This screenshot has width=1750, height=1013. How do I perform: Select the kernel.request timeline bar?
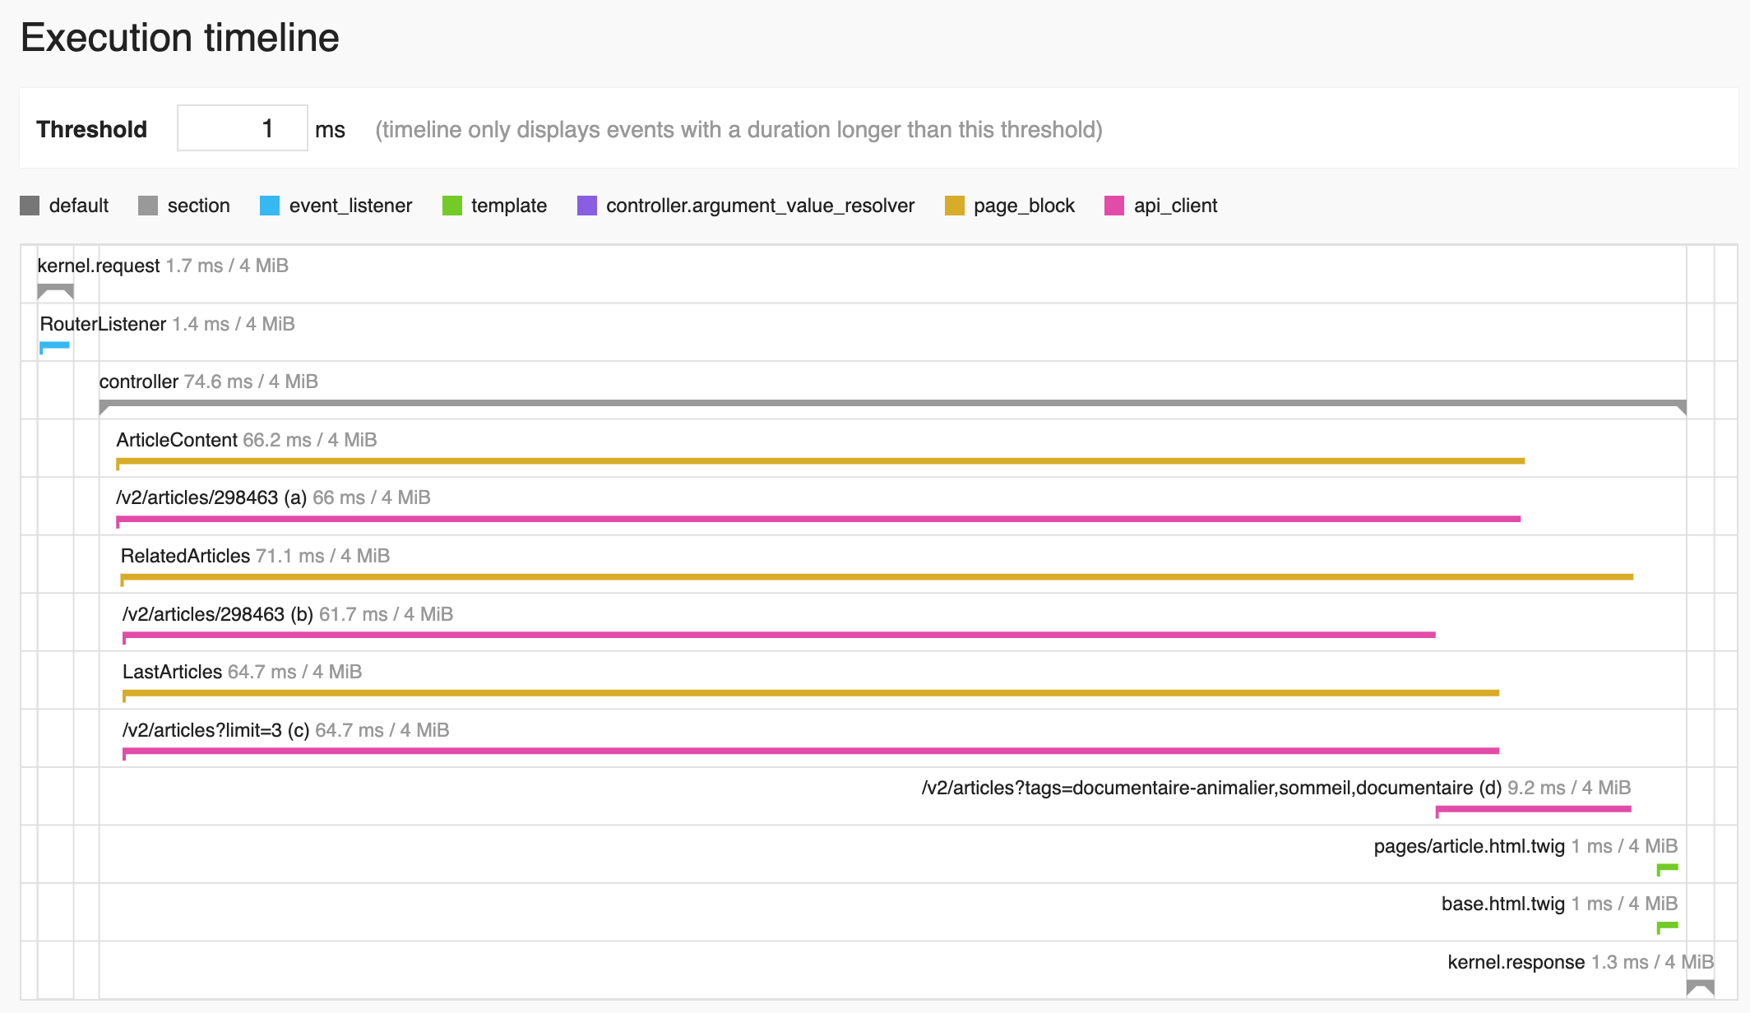pos(56,291)
